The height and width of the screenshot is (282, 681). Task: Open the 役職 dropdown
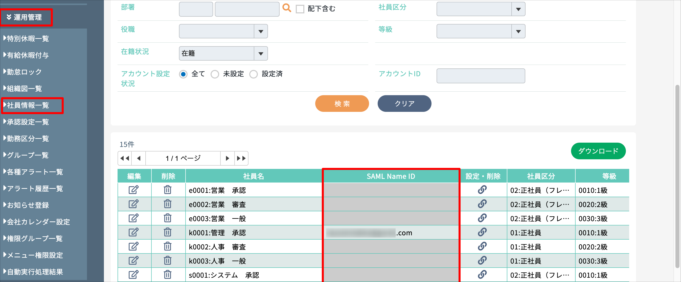tap(223, 31)
